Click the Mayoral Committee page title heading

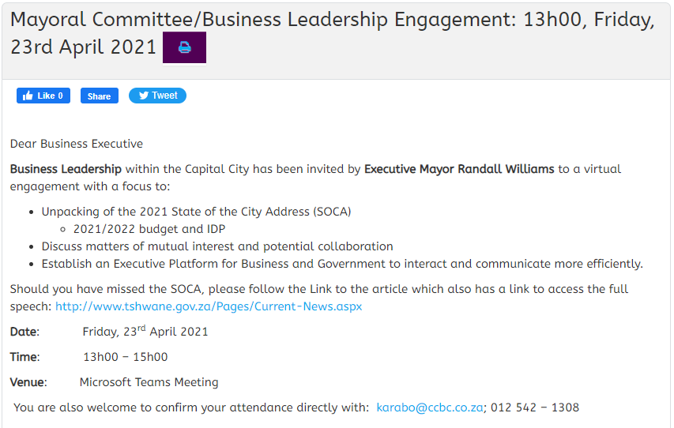click(332, 33)
